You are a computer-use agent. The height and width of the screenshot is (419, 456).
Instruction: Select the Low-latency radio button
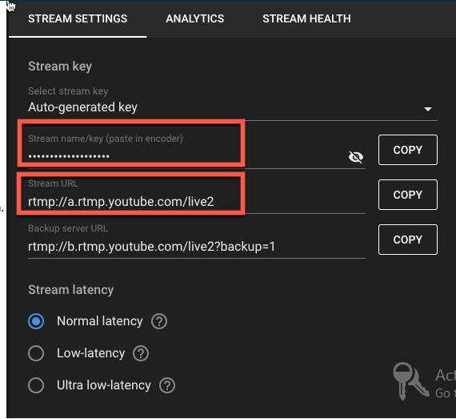tap(36, 353)
